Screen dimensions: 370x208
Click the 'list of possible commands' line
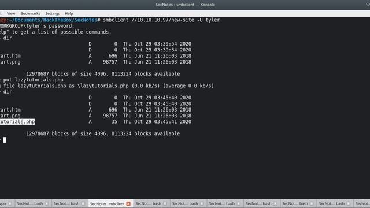pos(55,32)
